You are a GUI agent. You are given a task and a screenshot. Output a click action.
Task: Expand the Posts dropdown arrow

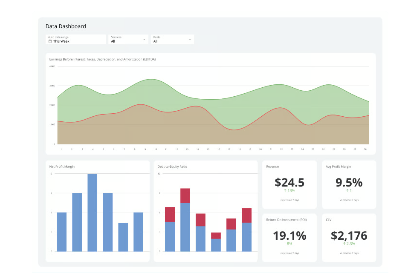[190, 40]
